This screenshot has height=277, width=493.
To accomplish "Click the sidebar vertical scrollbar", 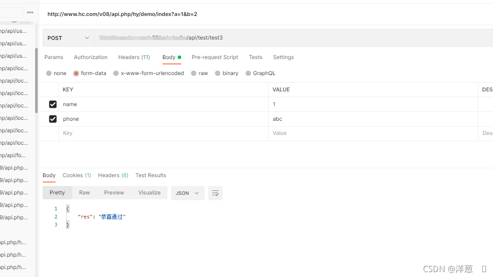I will click(36, 80).
